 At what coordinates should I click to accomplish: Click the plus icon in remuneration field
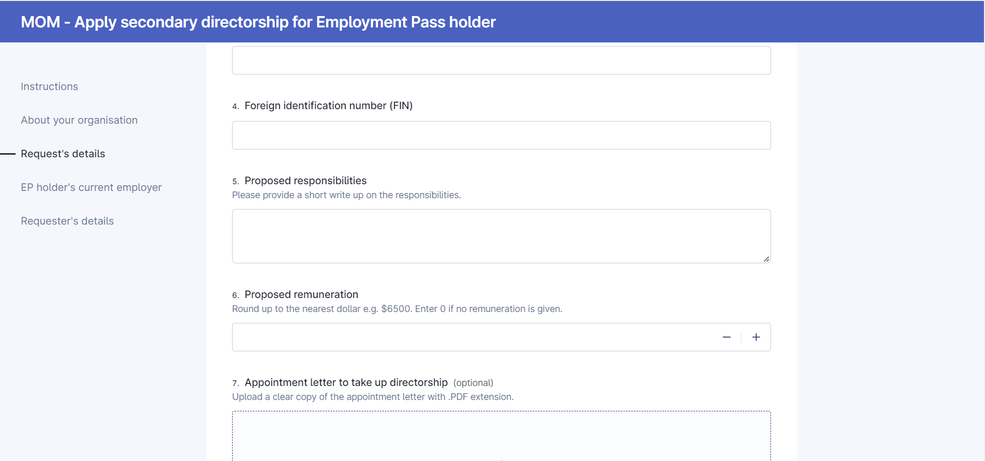pos(756,337)
